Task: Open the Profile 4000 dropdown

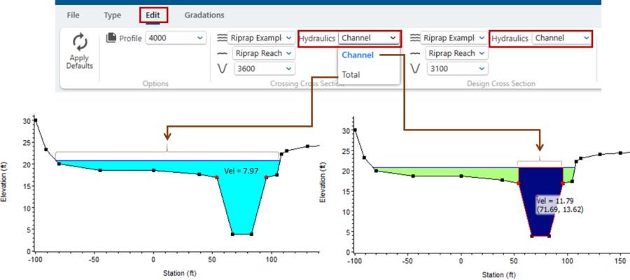Action: 175,38
